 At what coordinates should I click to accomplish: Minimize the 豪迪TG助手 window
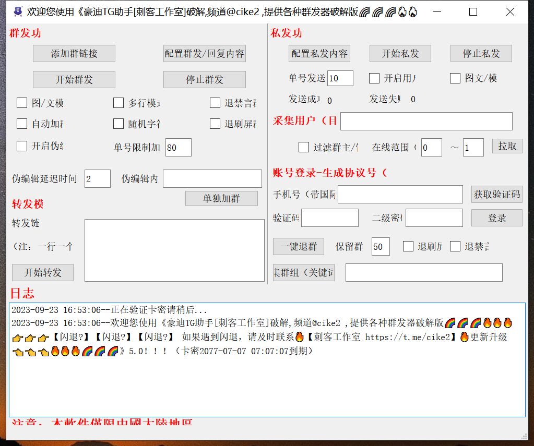437,12
